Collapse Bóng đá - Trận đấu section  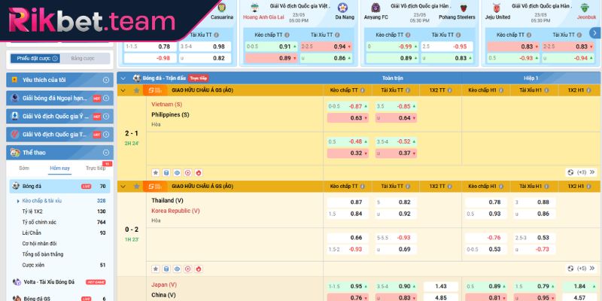(x=124, y=78)
